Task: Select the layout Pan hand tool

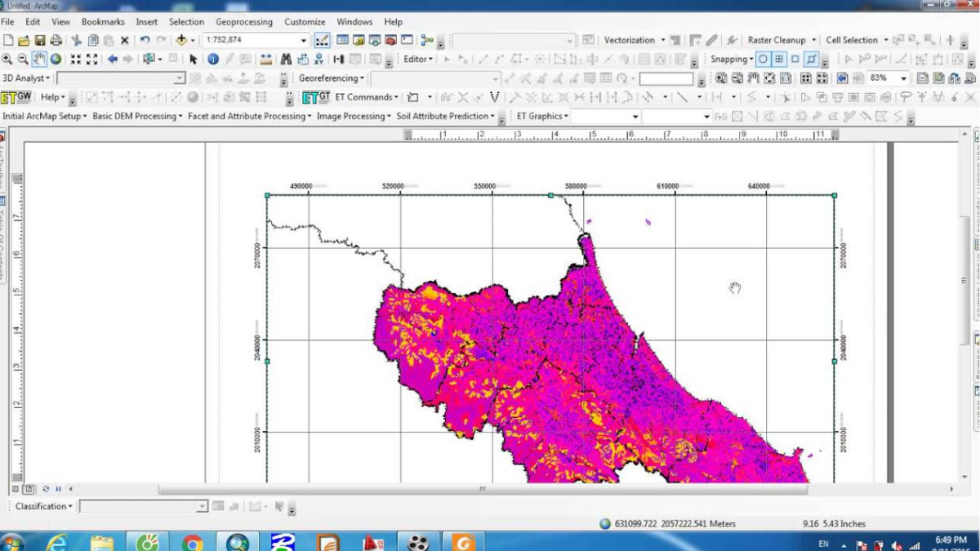Action: [754, 78]
